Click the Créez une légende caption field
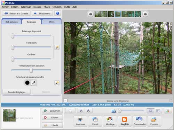 click(x=118, y=101)
